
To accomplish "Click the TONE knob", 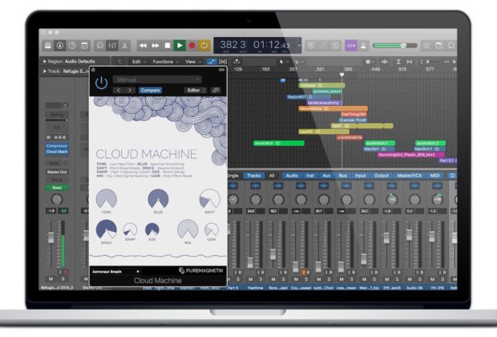I will point(107,199).
